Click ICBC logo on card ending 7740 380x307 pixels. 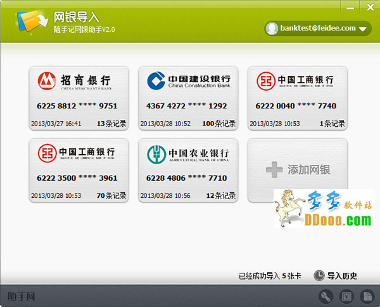point(266,81)
